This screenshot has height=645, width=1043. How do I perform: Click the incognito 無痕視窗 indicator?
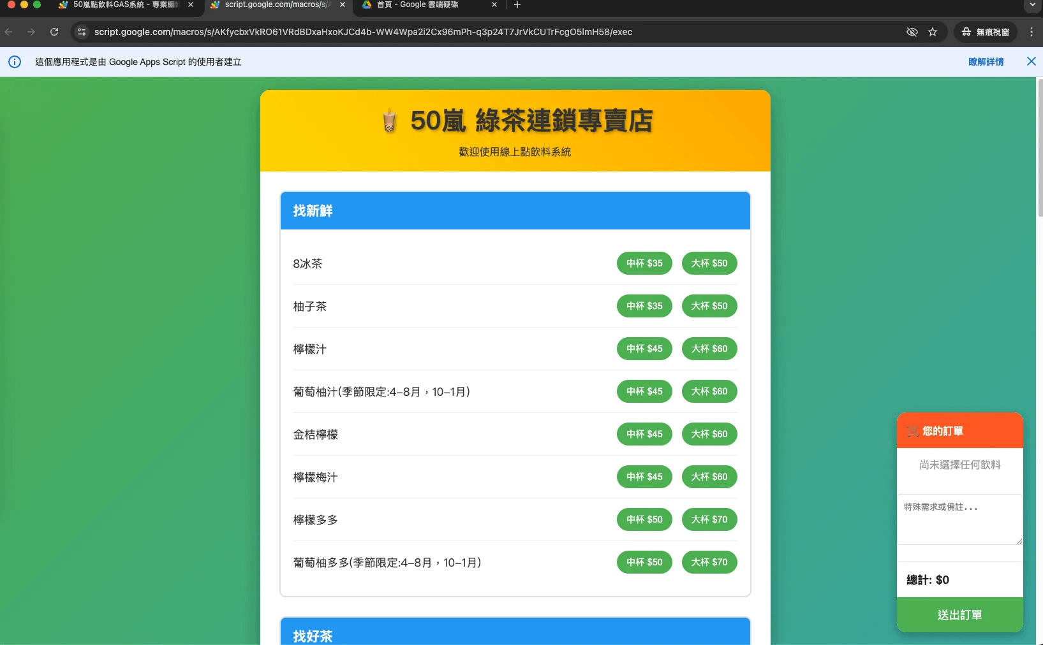pos(986,32)
